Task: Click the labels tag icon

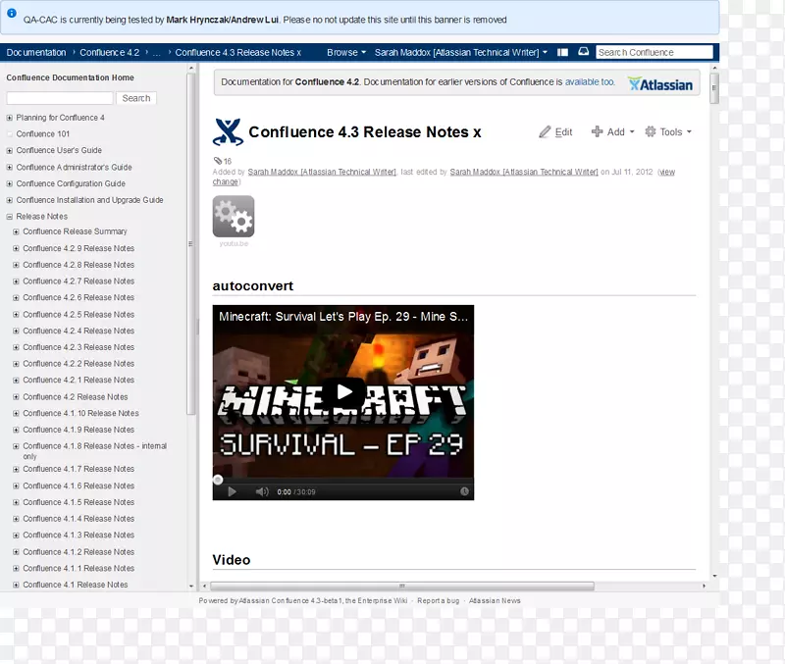Action: [x=218, y=161]
